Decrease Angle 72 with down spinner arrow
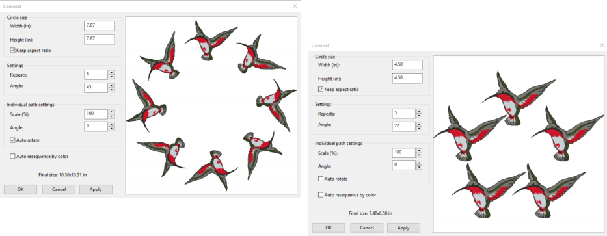Image resolution: width=607 pixels, height=236 pixels. coord(419,129)
